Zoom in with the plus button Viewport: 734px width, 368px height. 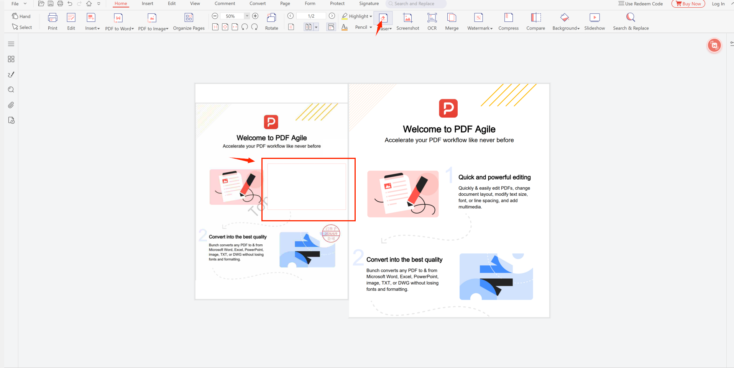click(255, 16)
